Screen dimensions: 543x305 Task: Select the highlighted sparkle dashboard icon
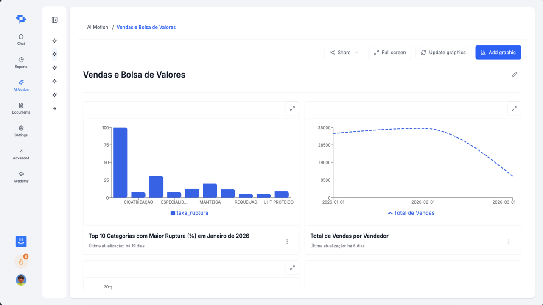(54, 54)
